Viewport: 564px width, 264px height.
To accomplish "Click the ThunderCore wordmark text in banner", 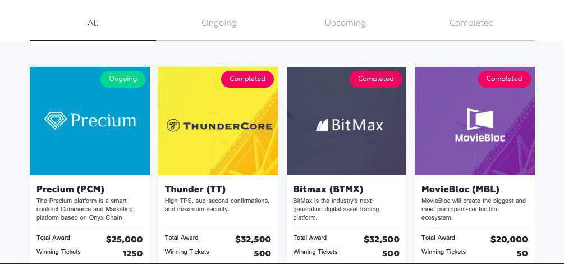I will click(x=227, y=126).
